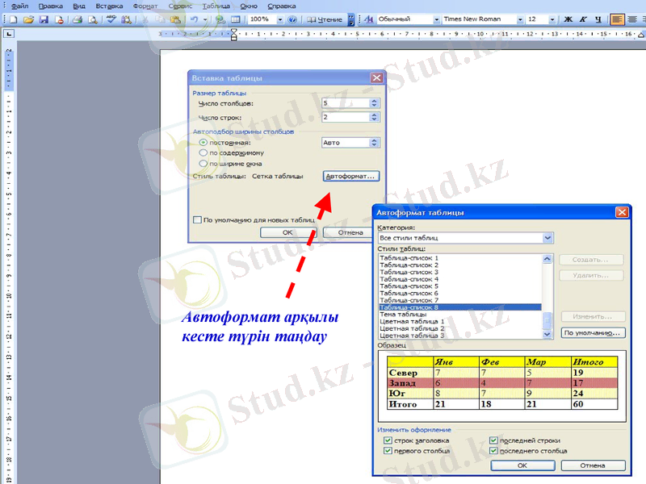The image size is (646, 484).
Task: Click the Автоформат... button
Action: [x=350, y=175]
